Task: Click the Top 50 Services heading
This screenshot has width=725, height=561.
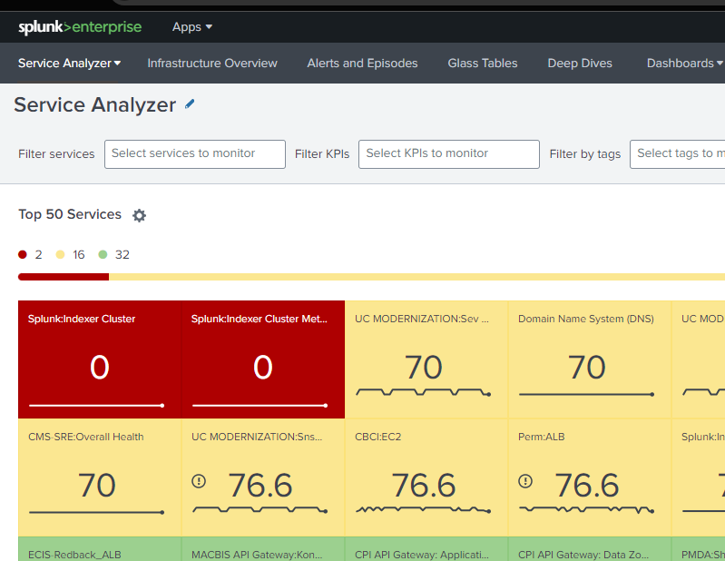Action: point(70,214)
